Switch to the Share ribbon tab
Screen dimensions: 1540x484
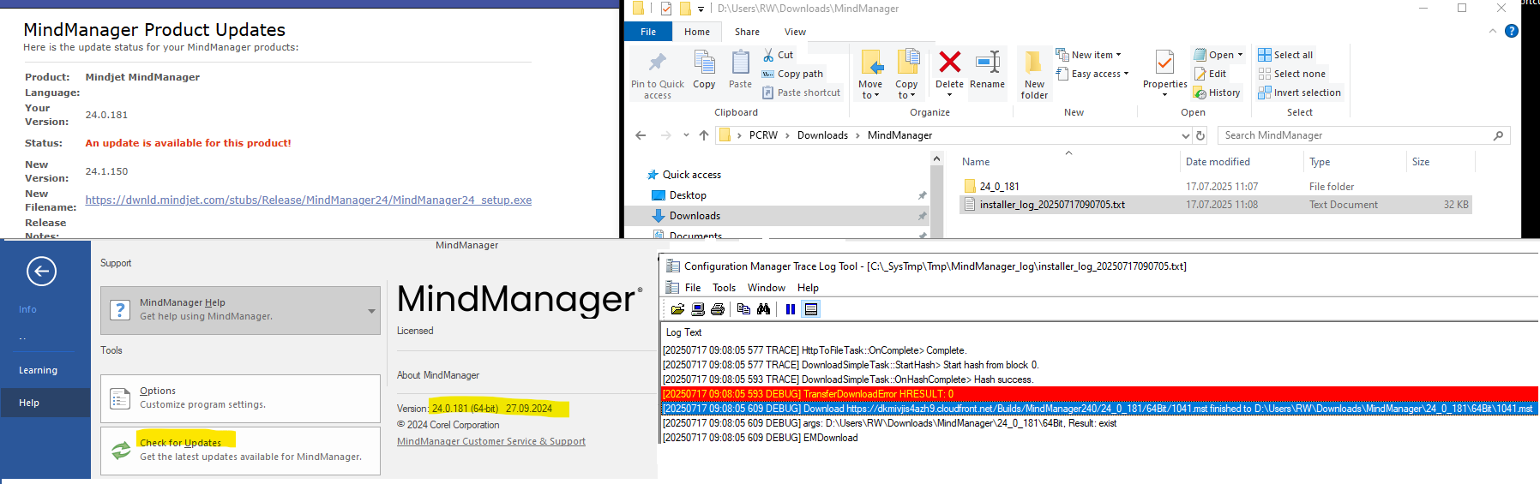(747, 32)
